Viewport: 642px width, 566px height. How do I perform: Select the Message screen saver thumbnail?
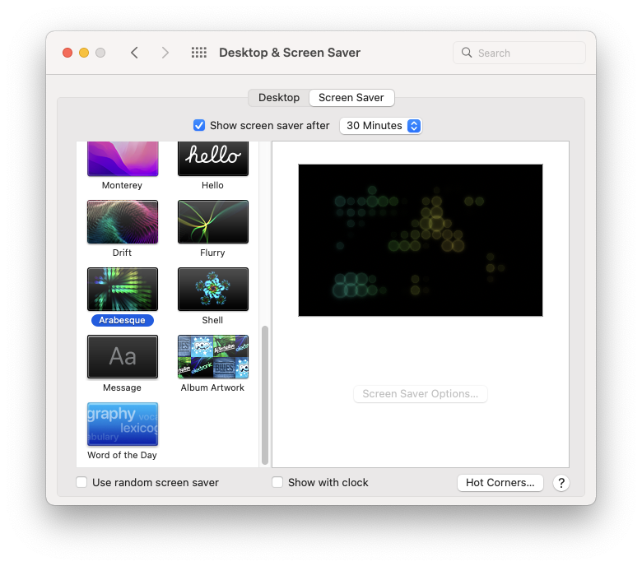(x=123, y=356)
